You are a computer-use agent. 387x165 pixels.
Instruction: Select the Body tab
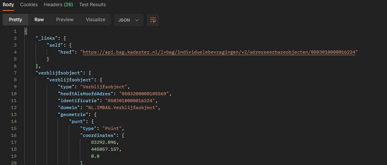[x=8, y=5]
